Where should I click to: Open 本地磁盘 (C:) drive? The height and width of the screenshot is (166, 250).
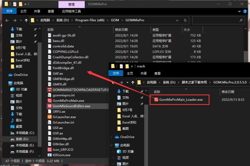pos(22,133)
